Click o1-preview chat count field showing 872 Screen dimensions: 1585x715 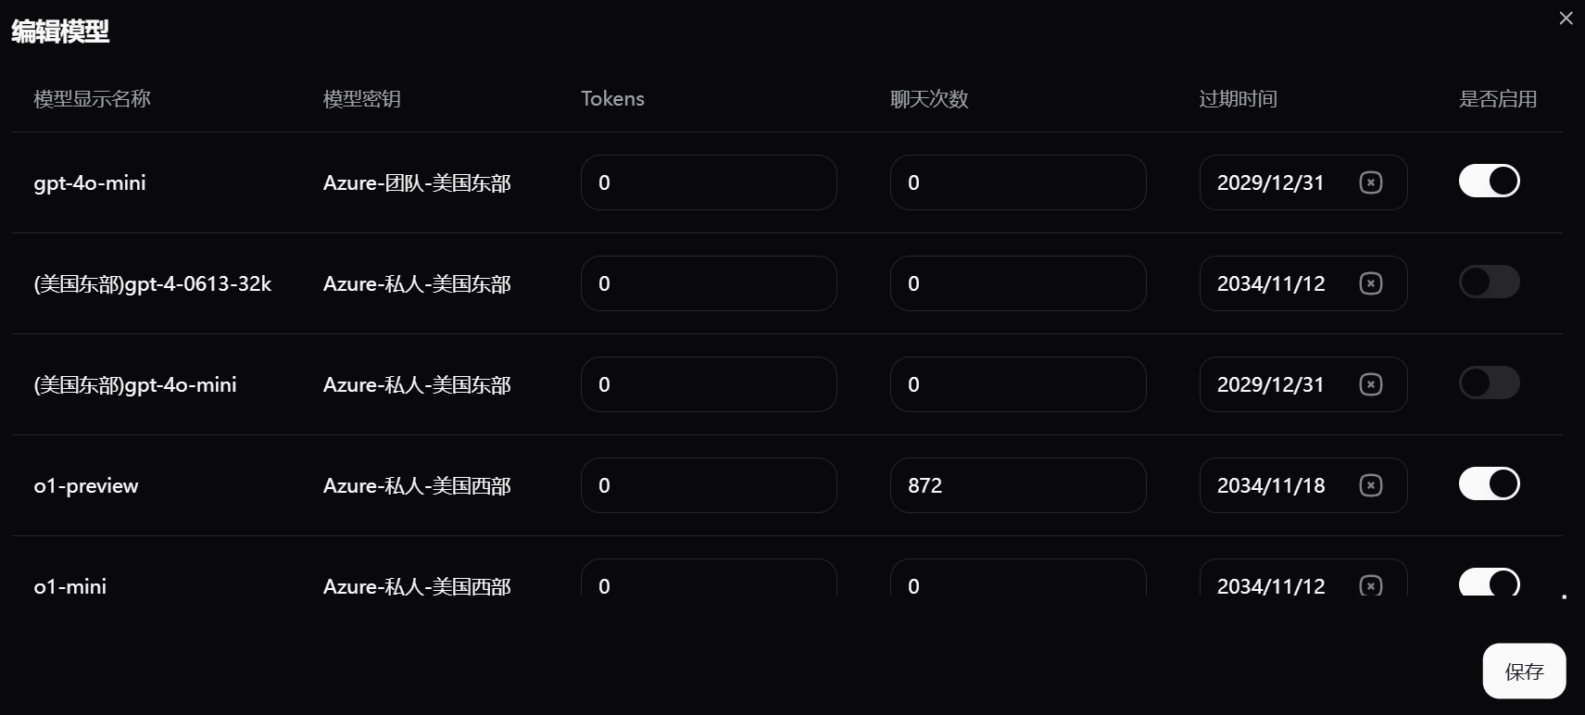click(x=1018, y=485)
